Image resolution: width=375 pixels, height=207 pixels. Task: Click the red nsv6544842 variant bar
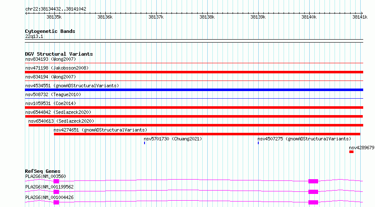click(x=194, y=116)
